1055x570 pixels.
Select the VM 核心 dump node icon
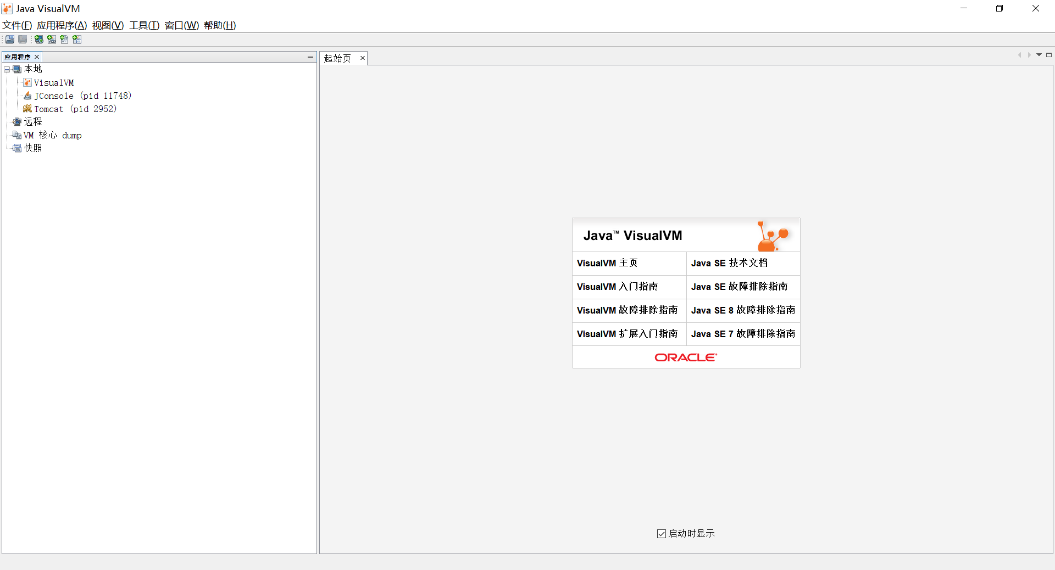[17, 135]
